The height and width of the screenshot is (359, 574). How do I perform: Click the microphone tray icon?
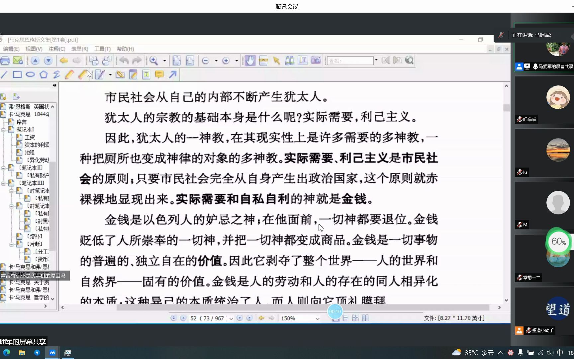pos(520,353)
